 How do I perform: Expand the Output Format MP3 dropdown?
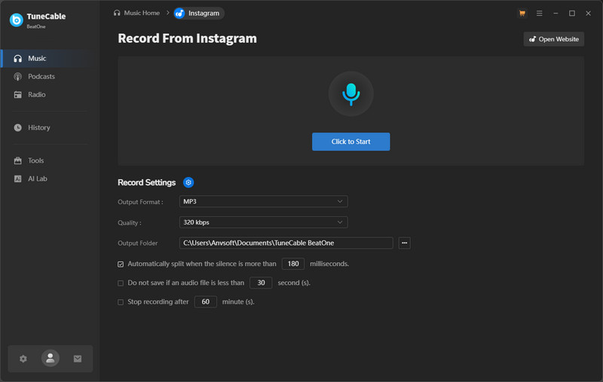[x=263, y=201]
